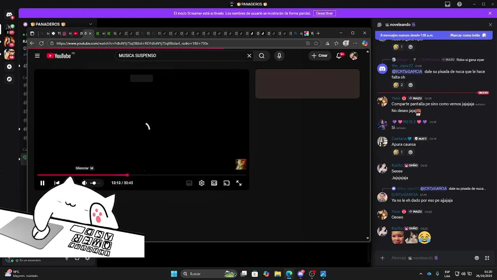
Task: Open Discord inbox icon in title bar
Action: click(448, 4)
